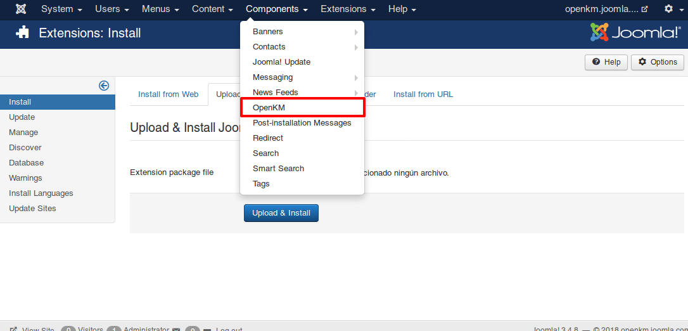Click the 'Extensions: Install' page title
Screen dimensions: 688x331
[90, 33]
